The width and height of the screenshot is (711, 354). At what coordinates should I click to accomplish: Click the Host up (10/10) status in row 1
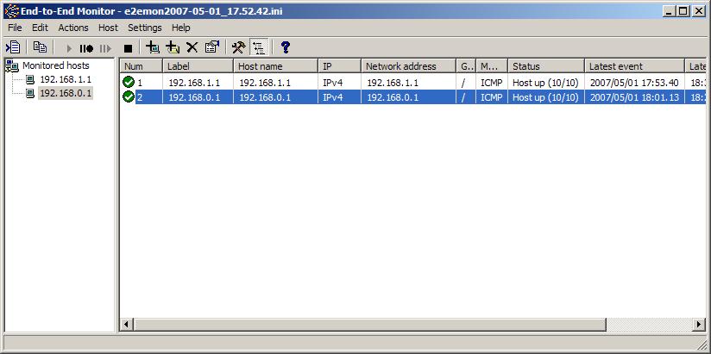point(545,83)
